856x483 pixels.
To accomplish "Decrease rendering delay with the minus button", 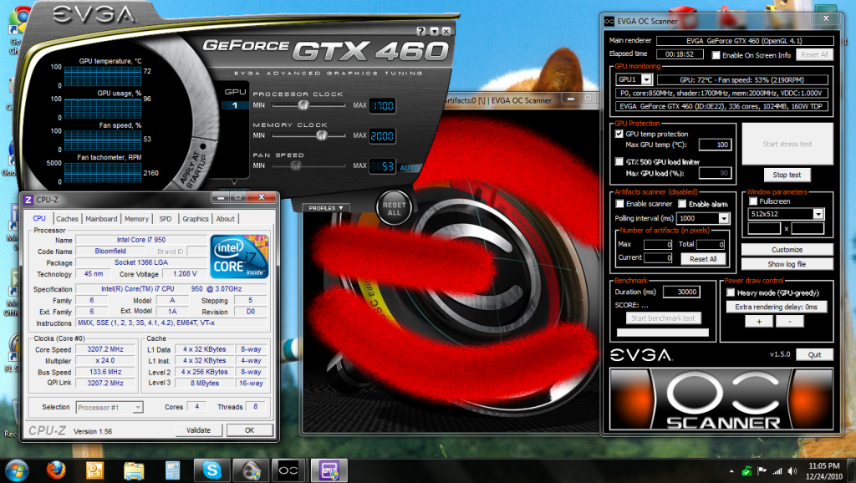I will tap(789, 322).
